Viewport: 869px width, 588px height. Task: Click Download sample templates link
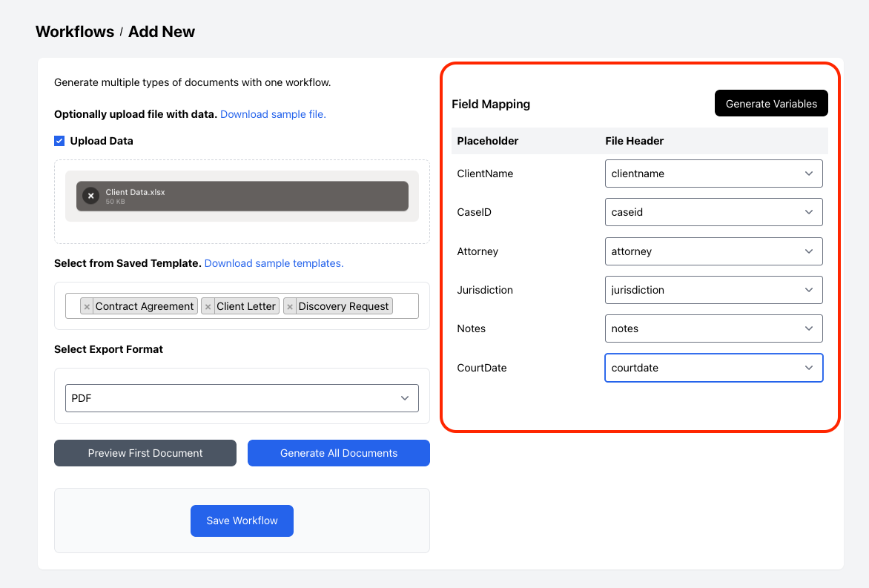click(274, 263)
